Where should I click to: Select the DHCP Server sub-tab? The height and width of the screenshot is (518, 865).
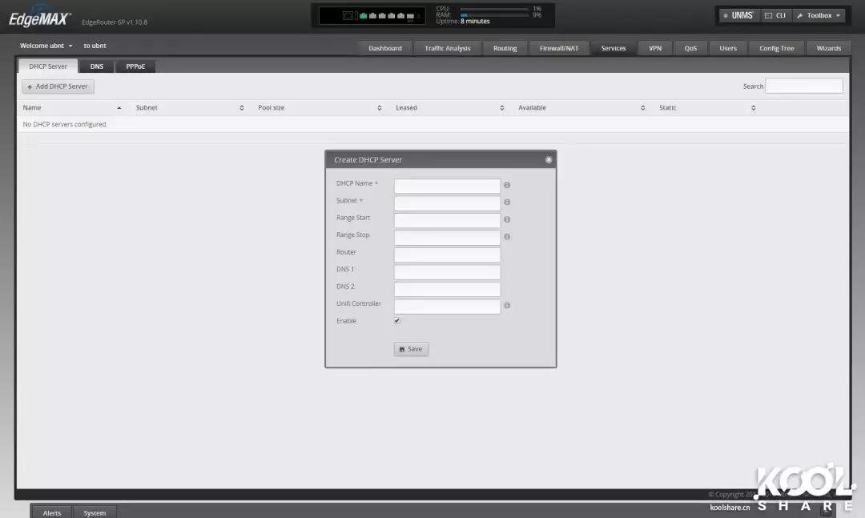[48, 66]
